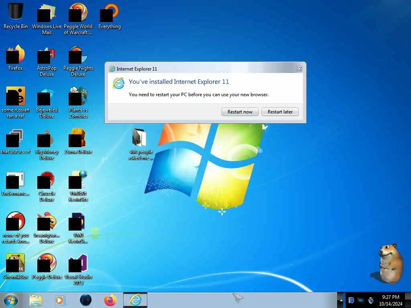Open File Explorer from the taskbar

36,300
